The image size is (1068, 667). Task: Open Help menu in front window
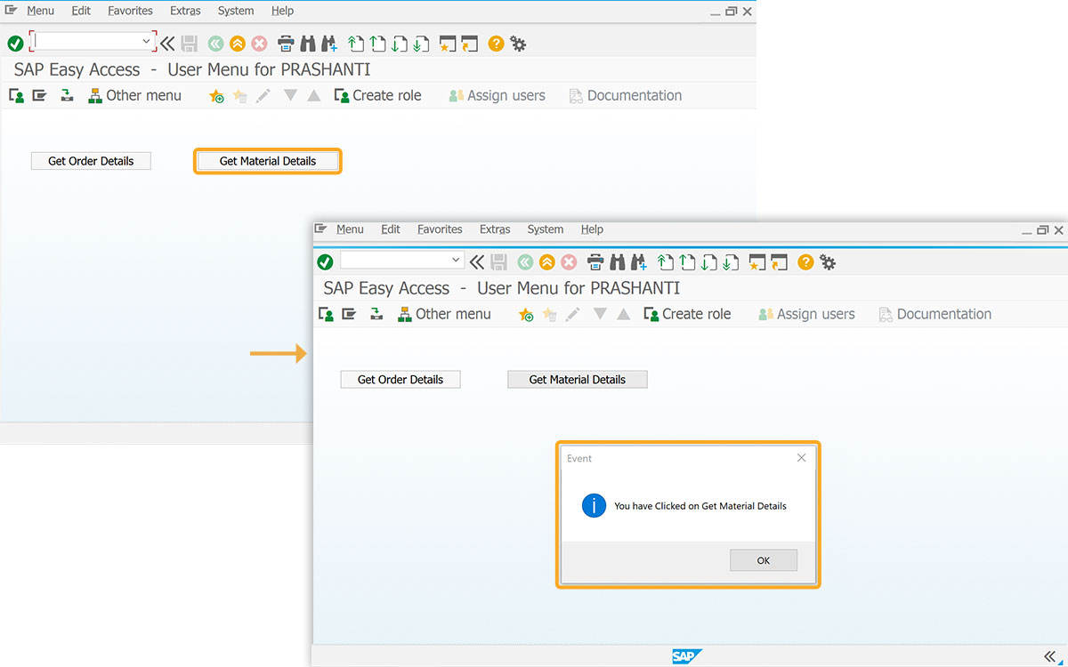[x=592, y=229]
